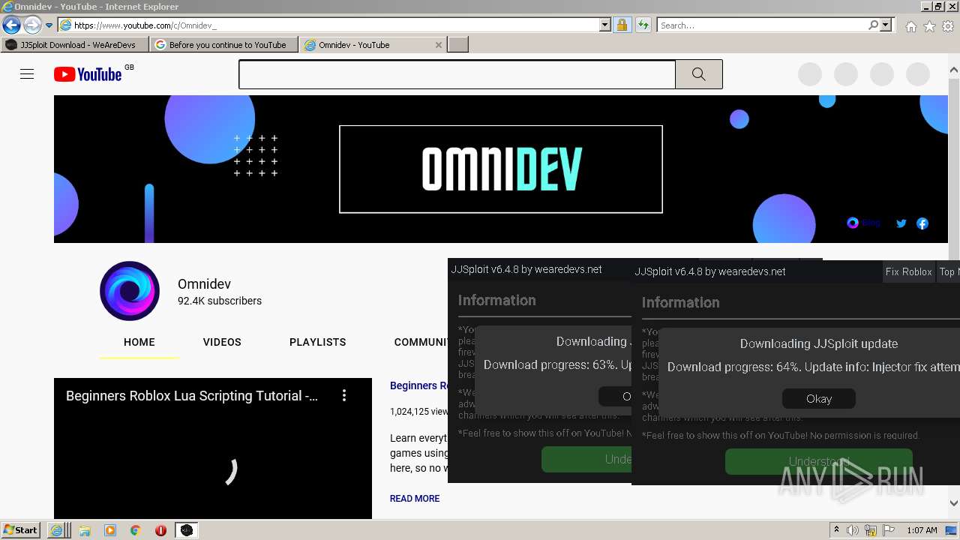The height and width of the screenshot is (540, 960).
Task: Open the channel PLAYLISTS tab
Action: (318, 342)
